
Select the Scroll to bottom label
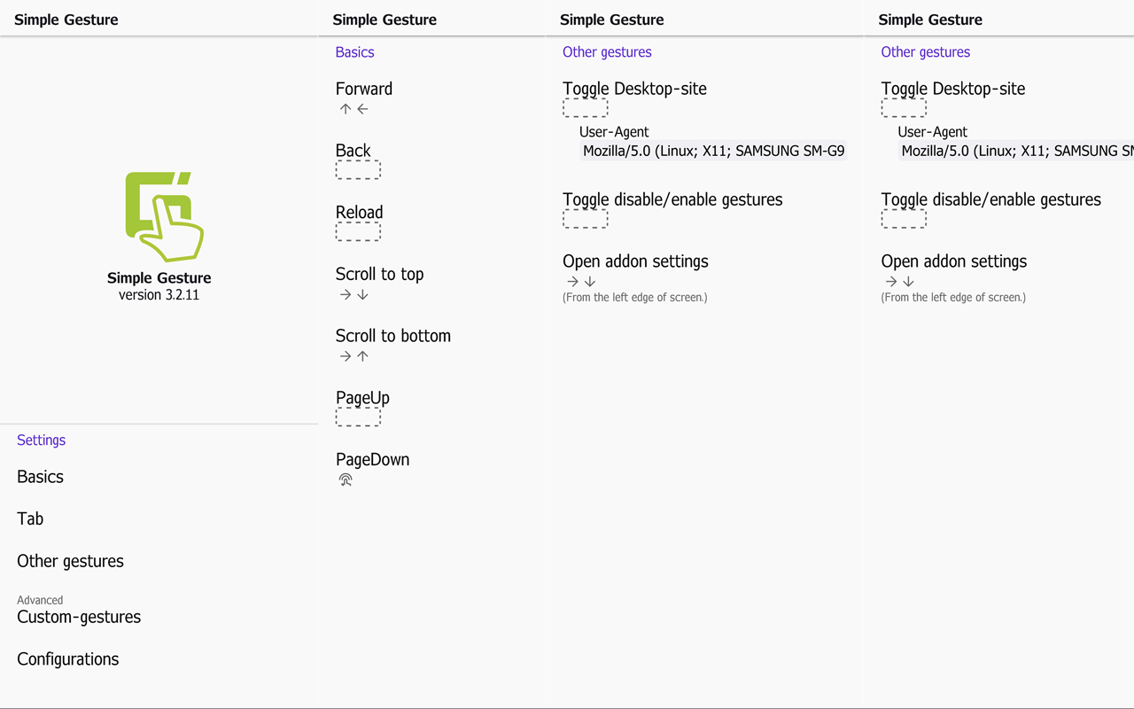coord(393,336)
